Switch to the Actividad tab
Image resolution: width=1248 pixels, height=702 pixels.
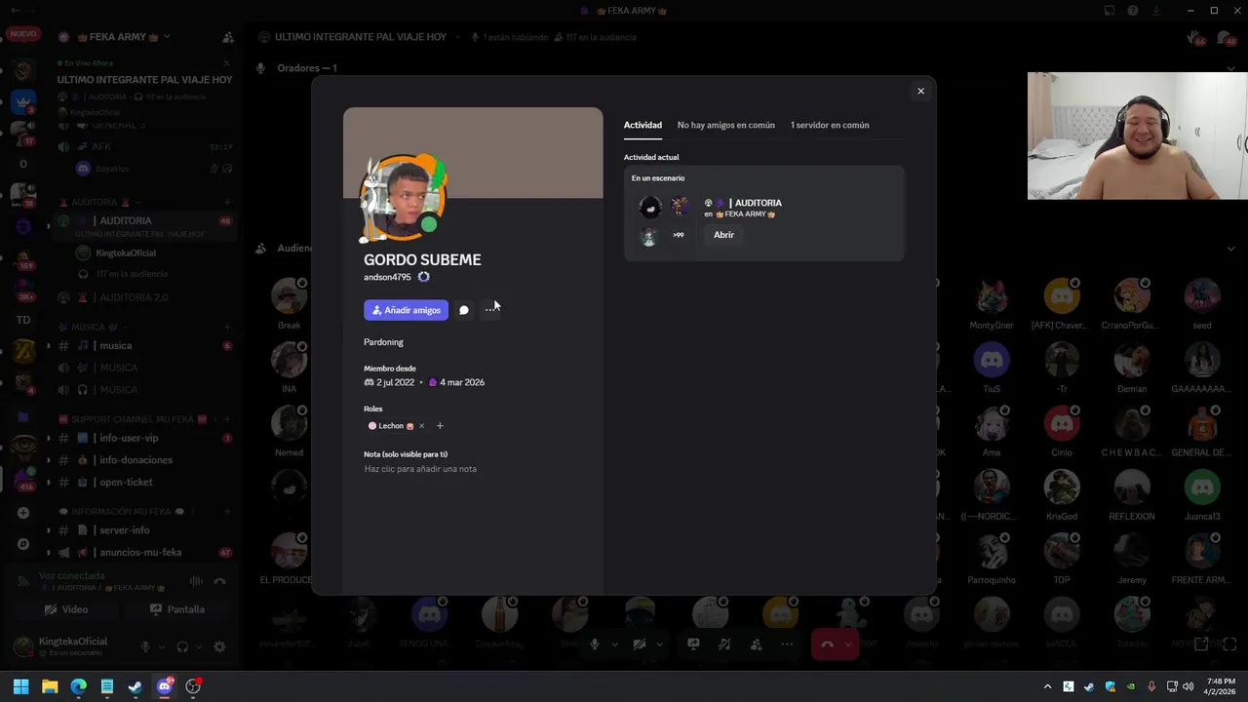click(x=643, y=125)
